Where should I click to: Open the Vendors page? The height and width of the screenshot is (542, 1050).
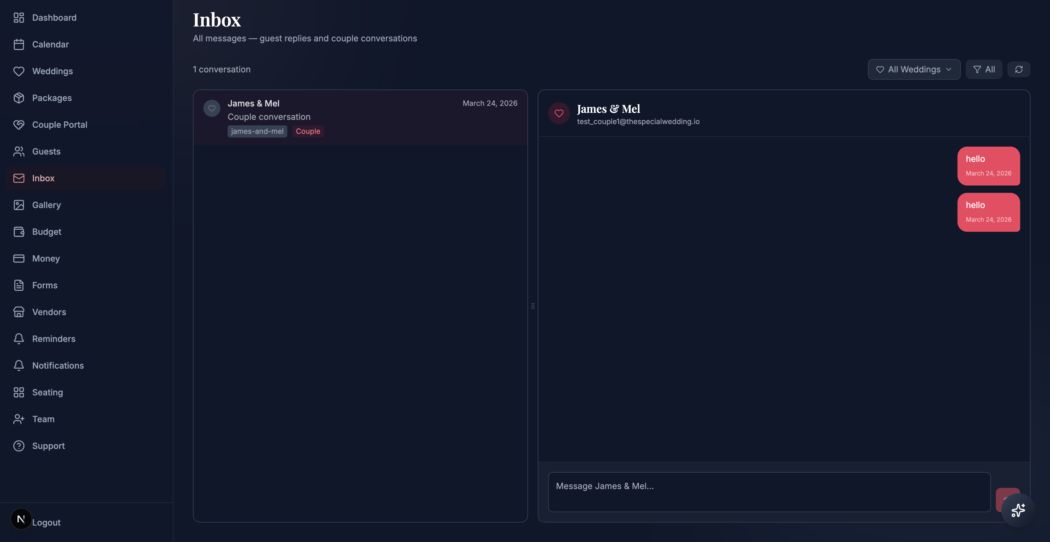(50, 312)
